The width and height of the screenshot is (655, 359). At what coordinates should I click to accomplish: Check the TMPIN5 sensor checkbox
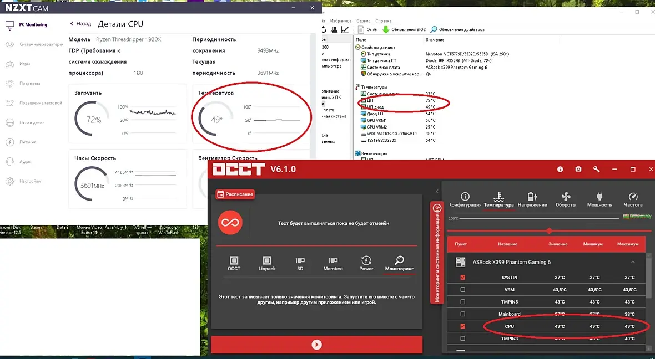[x=462, y=301]
